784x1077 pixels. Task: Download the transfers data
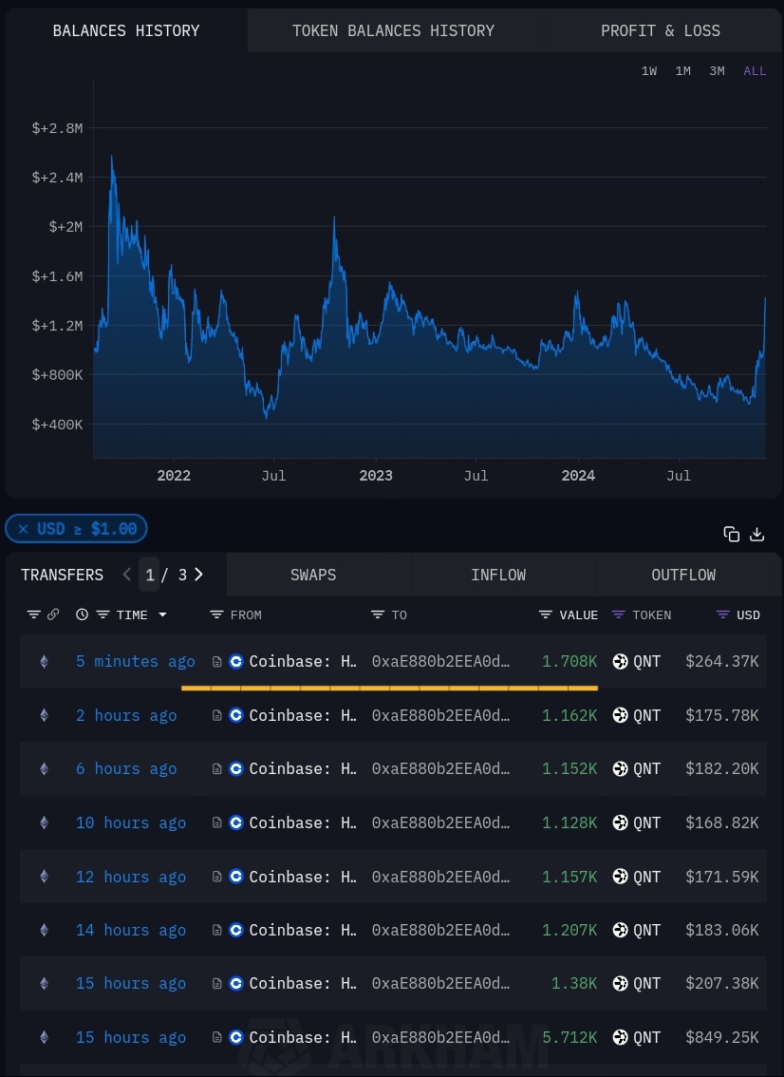click(756, 534)
